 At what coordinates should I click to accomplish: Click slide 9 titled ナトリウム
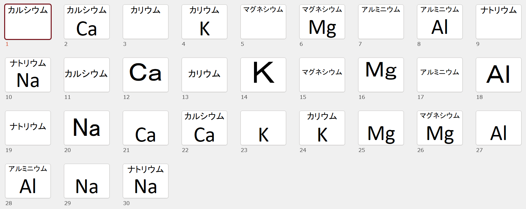coord(499,22)
